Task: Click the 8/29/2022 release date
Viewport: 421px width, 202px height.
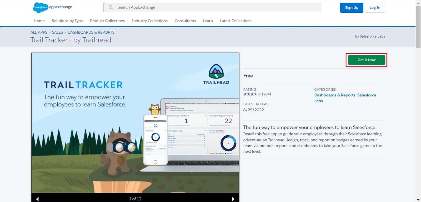Action: click(254, 110)
